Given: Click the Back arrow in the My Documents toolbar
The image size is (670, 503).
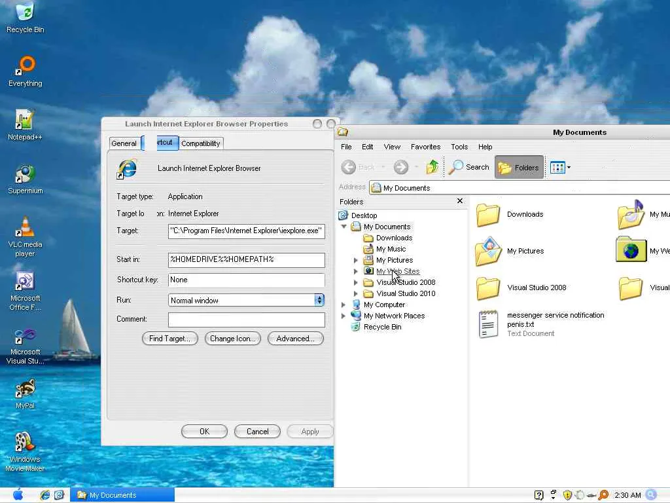Looking at the screenshot, I should tap(349, 167).
